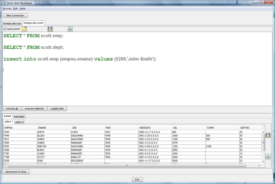Select the select 1 result tab
This screenshot has height=184, width=275.
click(9, 121)
